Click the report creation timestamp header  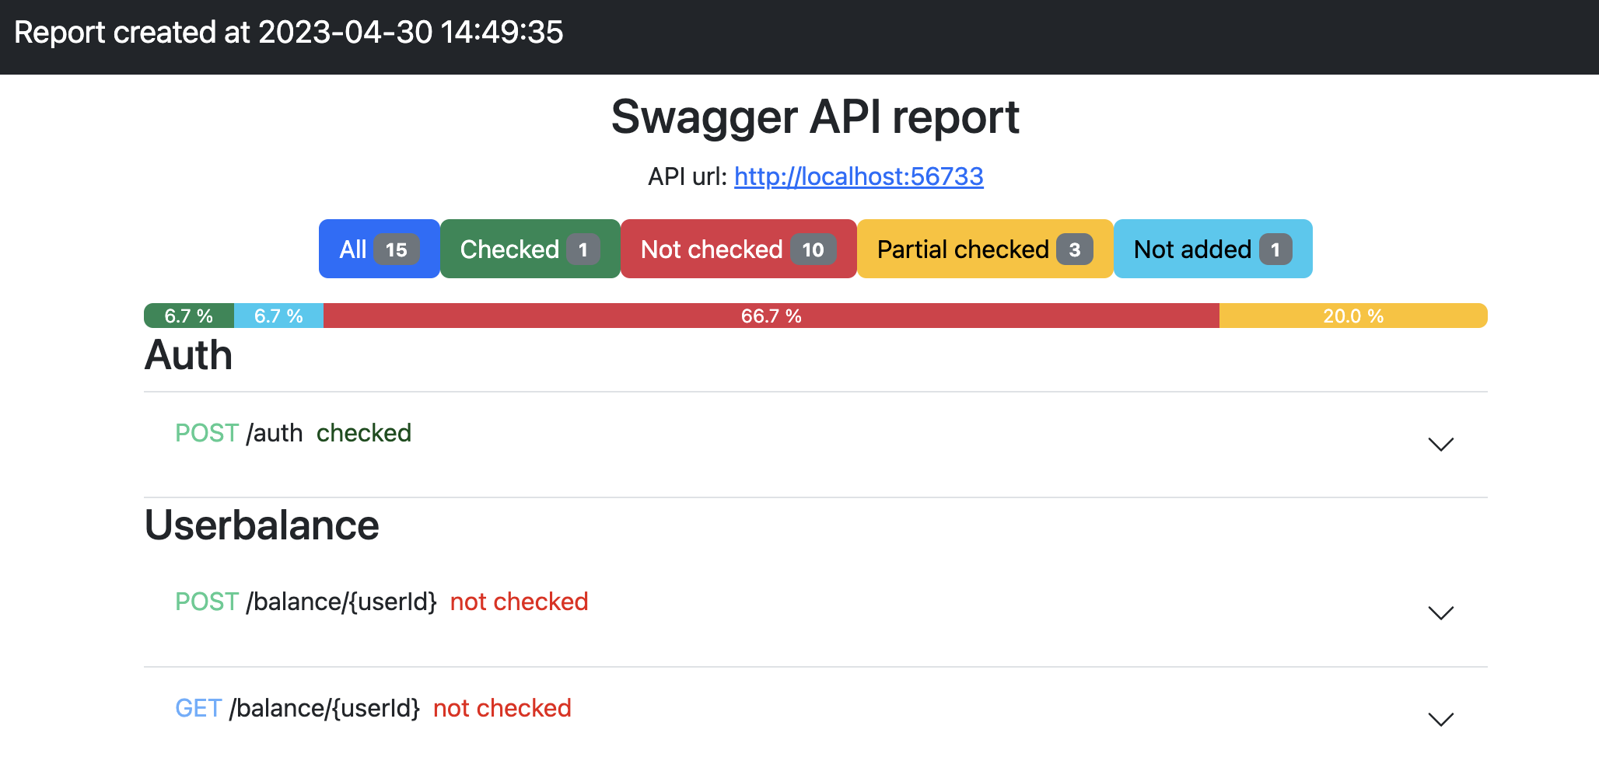click(x=289, y=33)
